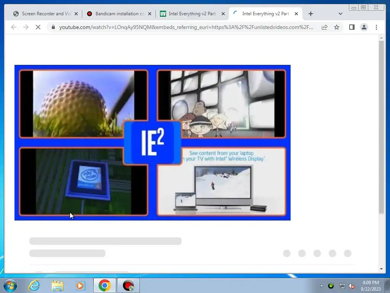The width and height of the screenshot is (390, 293).
Task: Click the page scroll down arrow
Action: [381, 269]
